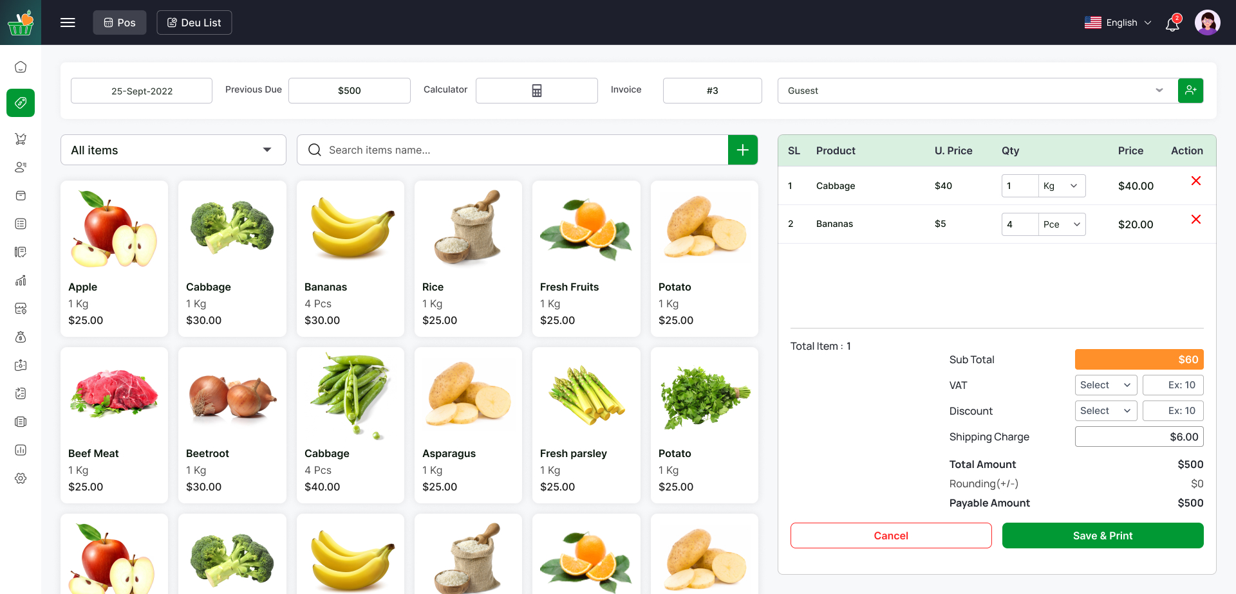Image resolution: width=1236 pixels, height=594 pixels.
Task: Select the shopping cart icon in the sidebar
Action: click(21, 139)
